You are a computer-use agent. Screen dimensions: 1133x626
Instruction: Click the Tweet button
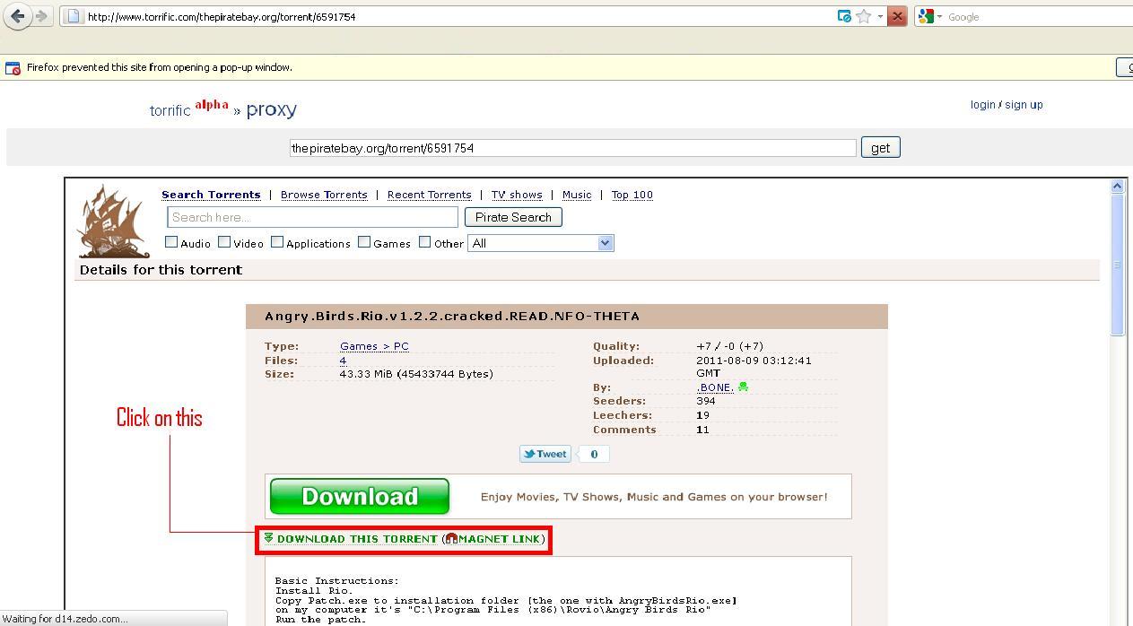click(545, 454)
